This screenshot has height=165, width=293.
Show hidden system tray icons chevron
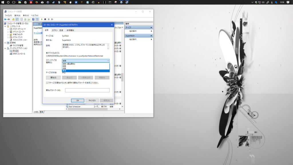[x=252, y=2]
